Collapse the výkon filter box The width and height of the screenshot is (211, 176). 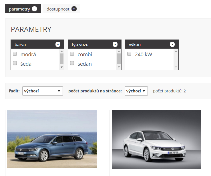coord(172,44)
